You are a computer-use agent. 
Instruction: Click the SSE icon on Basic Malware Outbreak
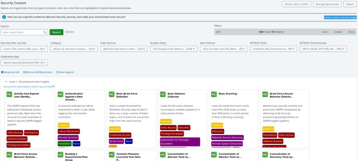click(x=163, y=95)
